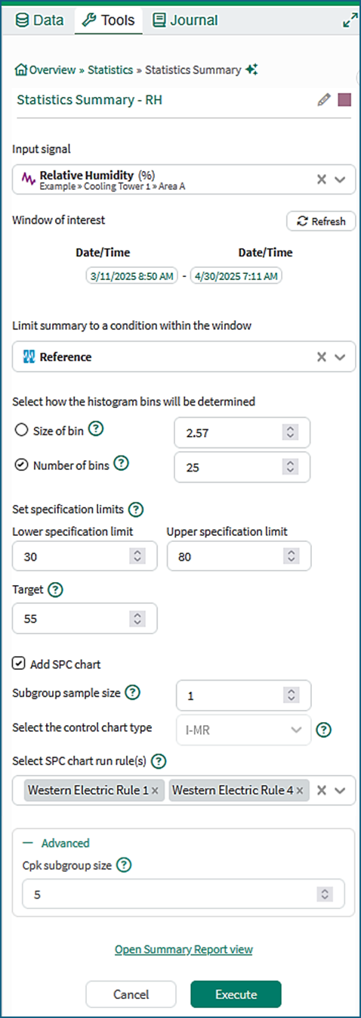Click the Number of bins value field
The width and height of the screenshot is (361, 1018).
pyautogui.click(x=242, y=468)
